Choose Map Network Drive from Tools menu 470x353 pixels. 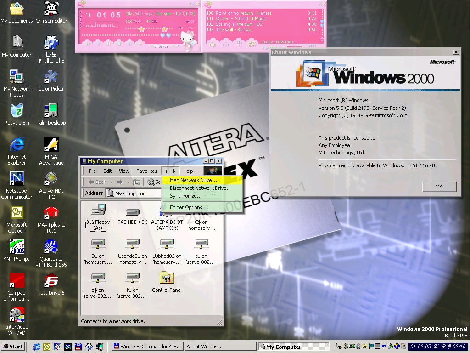coord(193,180)
